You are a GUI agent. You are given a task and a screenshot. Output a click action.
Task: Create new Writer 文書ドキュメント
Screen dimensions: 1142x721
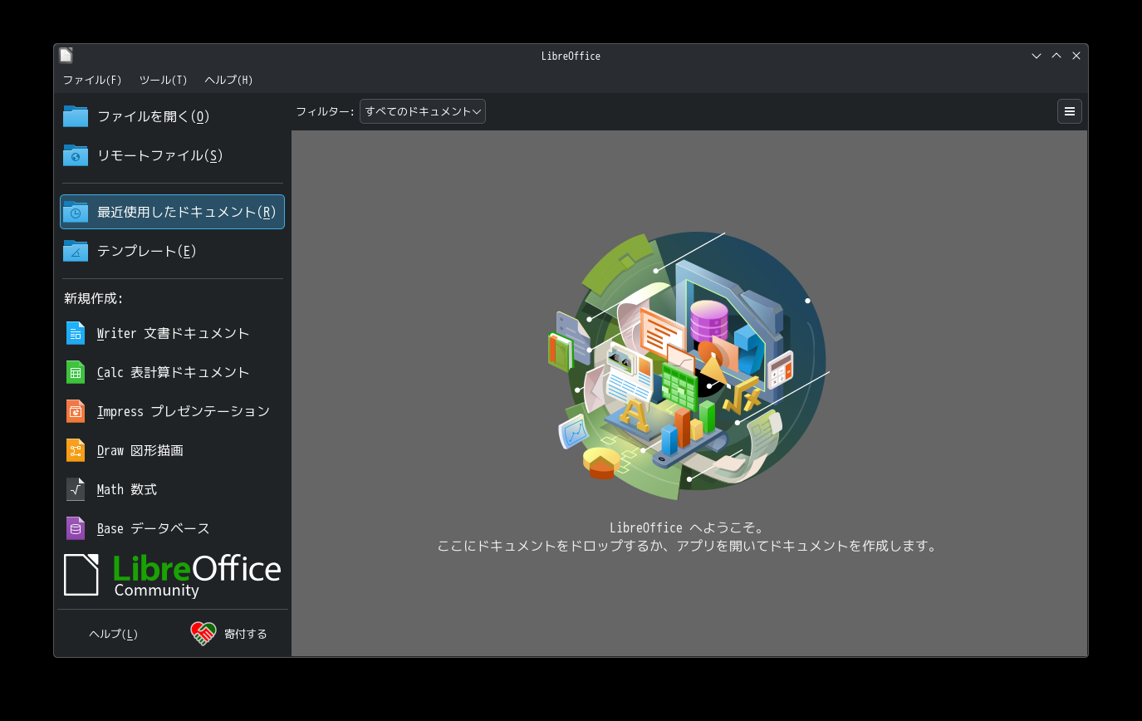point(173,333)
